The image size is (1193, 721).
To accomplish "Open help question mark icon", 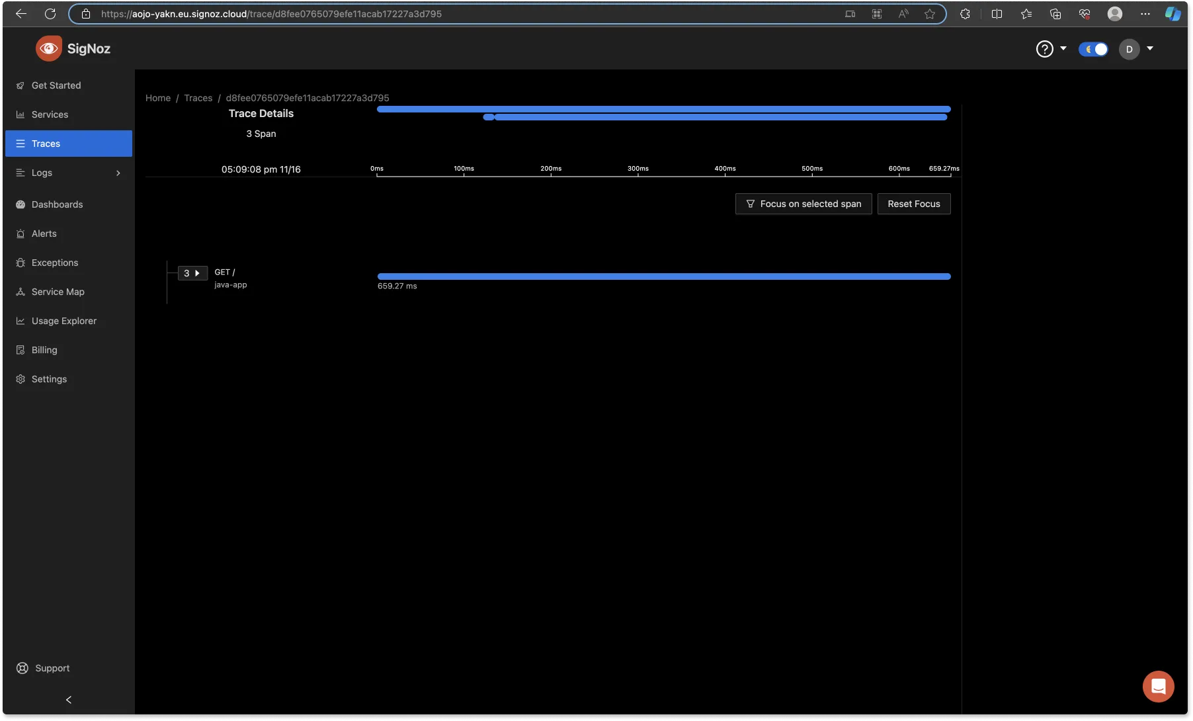I will click(x=1044, y=49).
